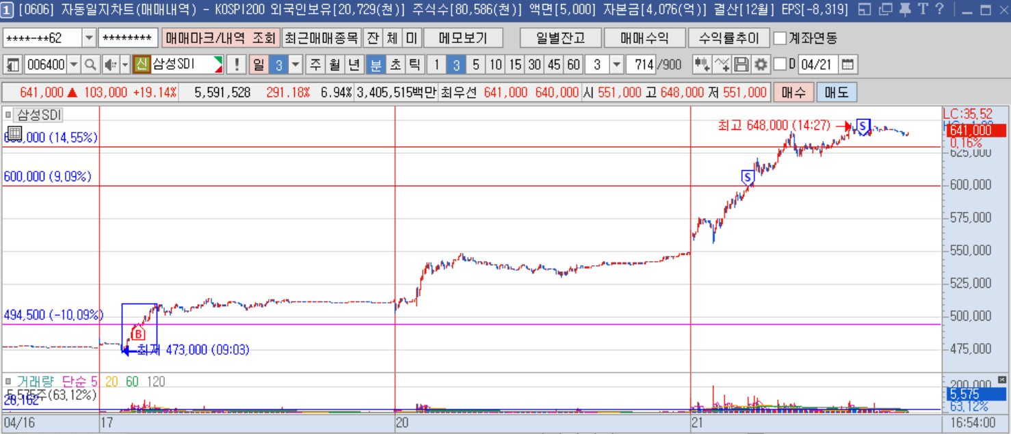The height and width of the screenshot is (434, 1011).
Task: Open the stock code search magnifier
Action: pyautogui.click(x=90, y=65)
